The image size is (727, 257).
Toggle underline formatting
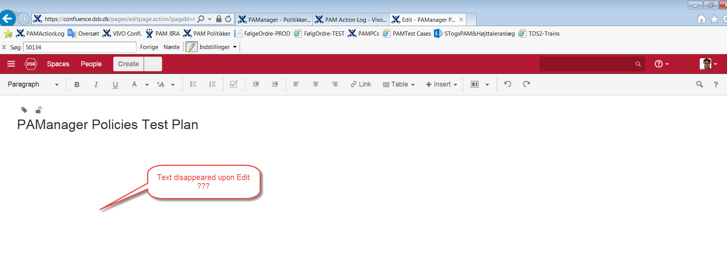tap(115, 85)
